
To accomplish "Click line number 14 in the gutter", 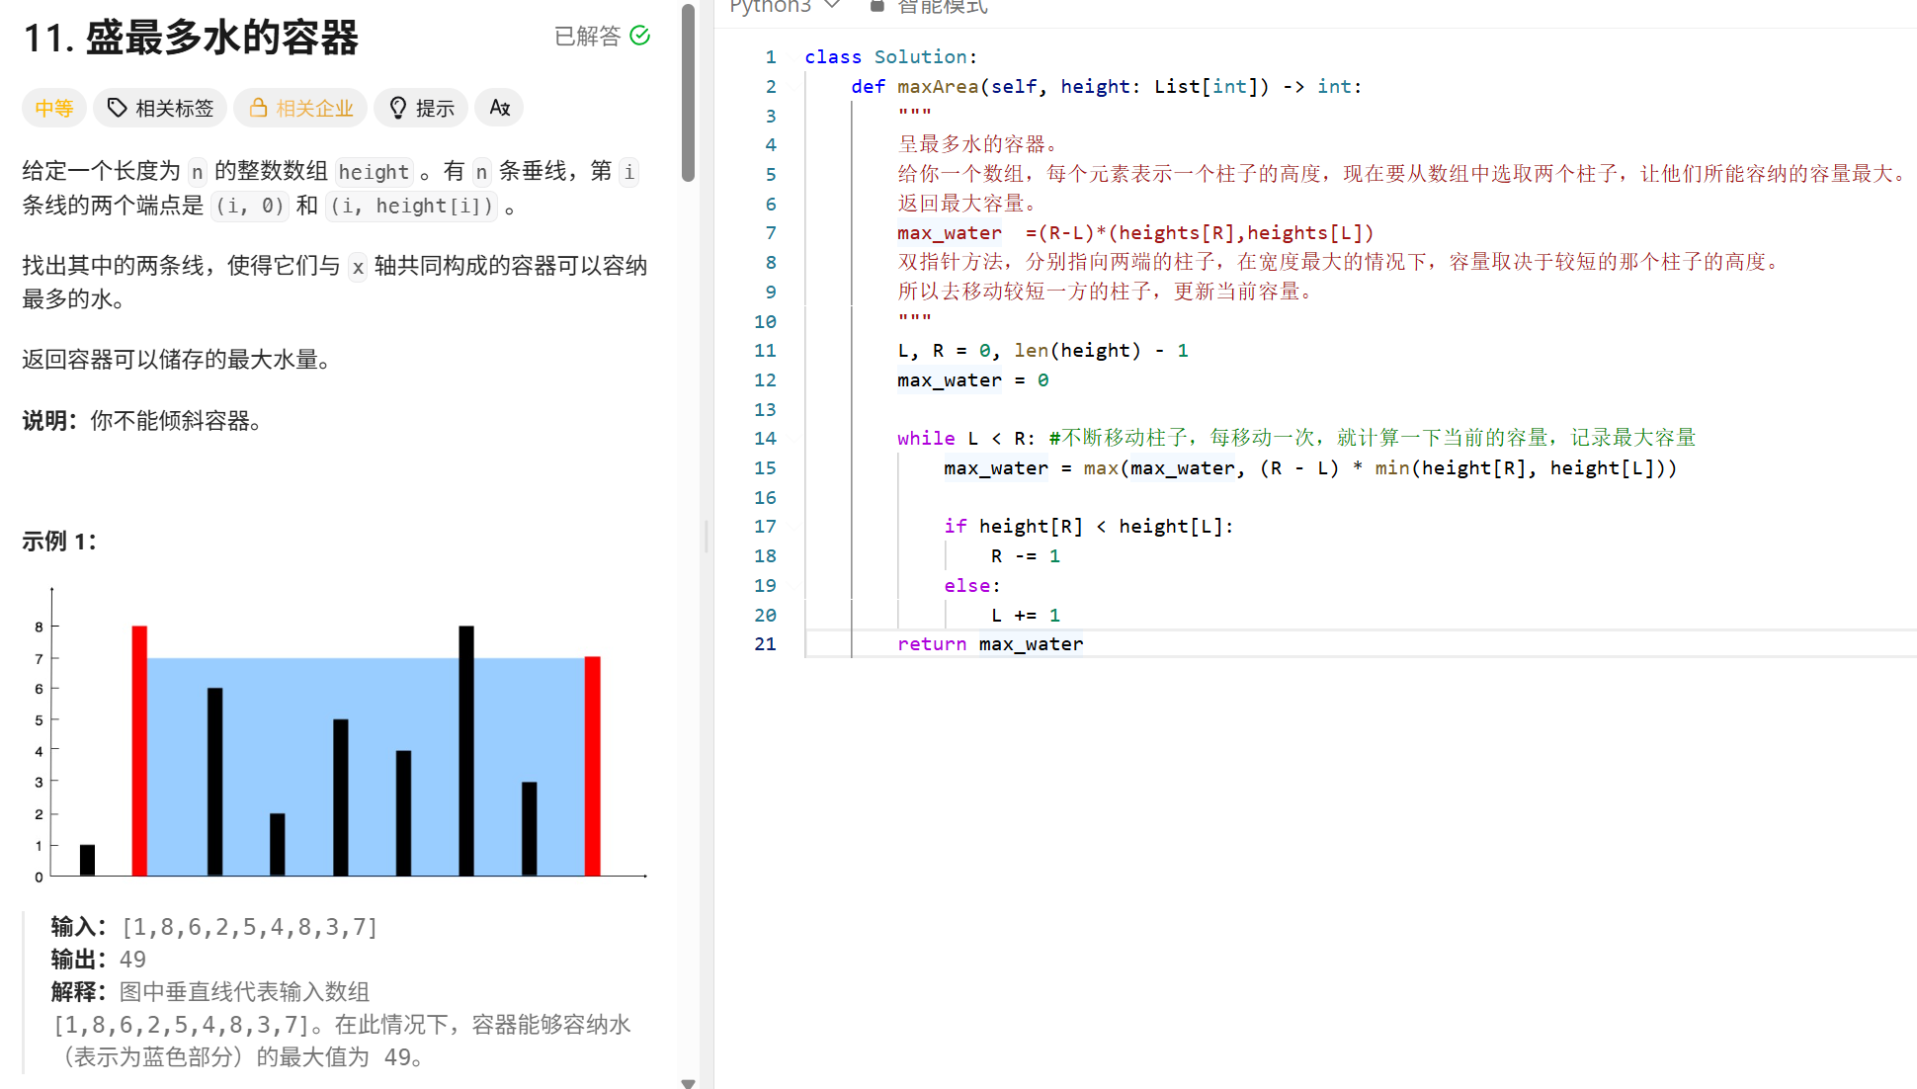I will (x=765, y=439).
